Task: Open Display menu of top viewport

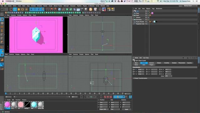Action: 81,15
